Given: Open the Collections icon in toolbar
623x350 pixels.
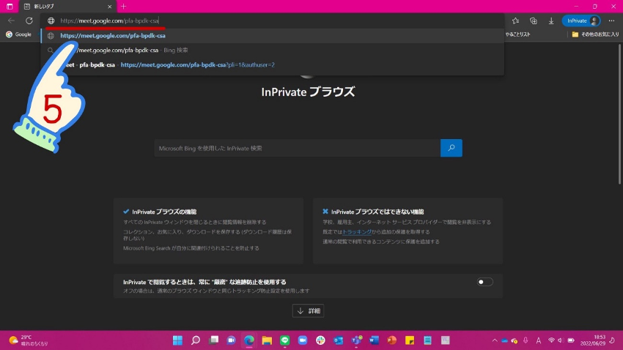Looking at the screenshot, I should click(x=533, y=21).
